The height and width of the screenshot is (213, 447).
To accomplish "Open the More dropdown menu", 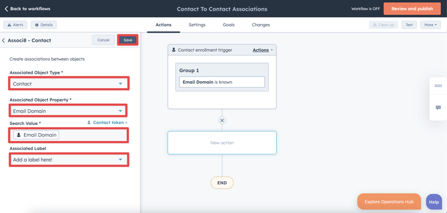I will (x=430, y=25).
